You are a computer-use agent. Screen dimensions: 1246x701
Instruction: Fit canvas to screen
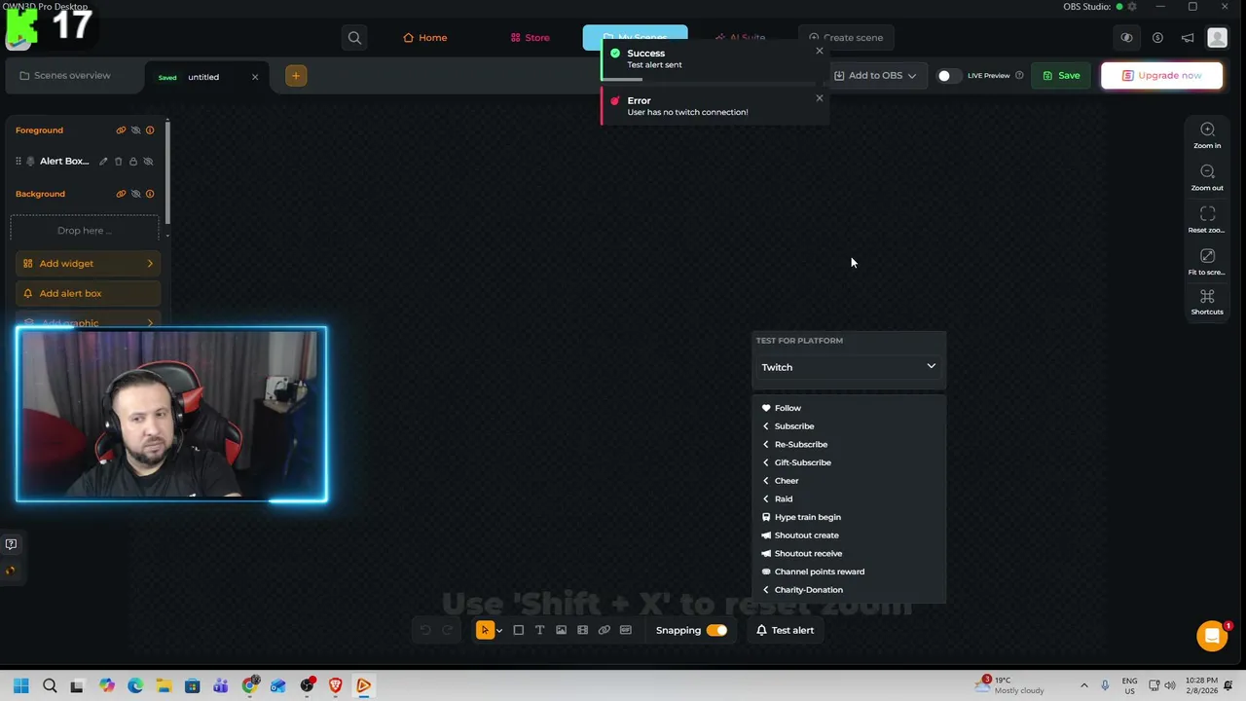coord(1207,261)
